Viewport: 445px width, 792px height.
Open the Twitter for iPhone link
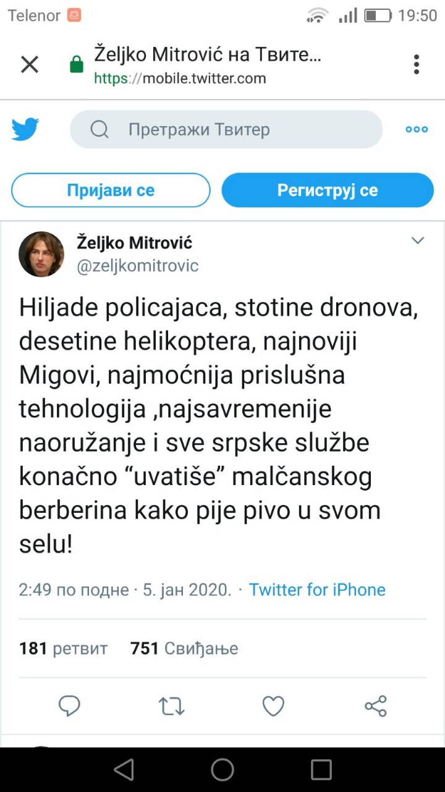(317, 590)
